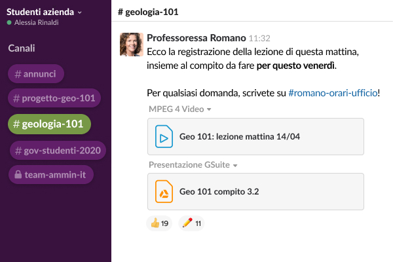Viewport: 393px width, 262px height.
Task: Click the lock icon beside team-ammin-it
Action: point(17,175)
